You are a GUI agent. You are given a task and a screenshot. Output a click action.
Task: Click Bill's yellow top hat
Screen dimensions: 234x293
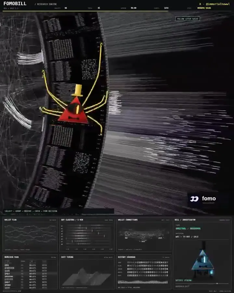(78, 91)
